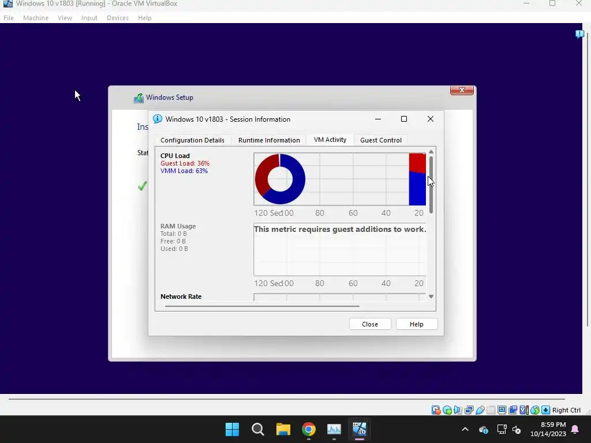Image resolution: width=591 pixels, height=443 pixels.
Task: Open the clock showing 8:59 PM
Action: (548, 429)
